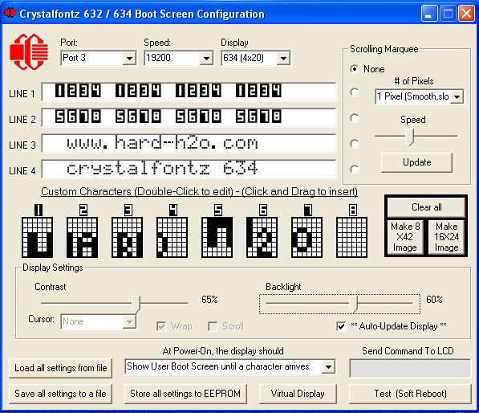The height and width of the screenshot is (413, 479).
Task: Select the marquee radio button for Line 2
Action: [355, 118]
